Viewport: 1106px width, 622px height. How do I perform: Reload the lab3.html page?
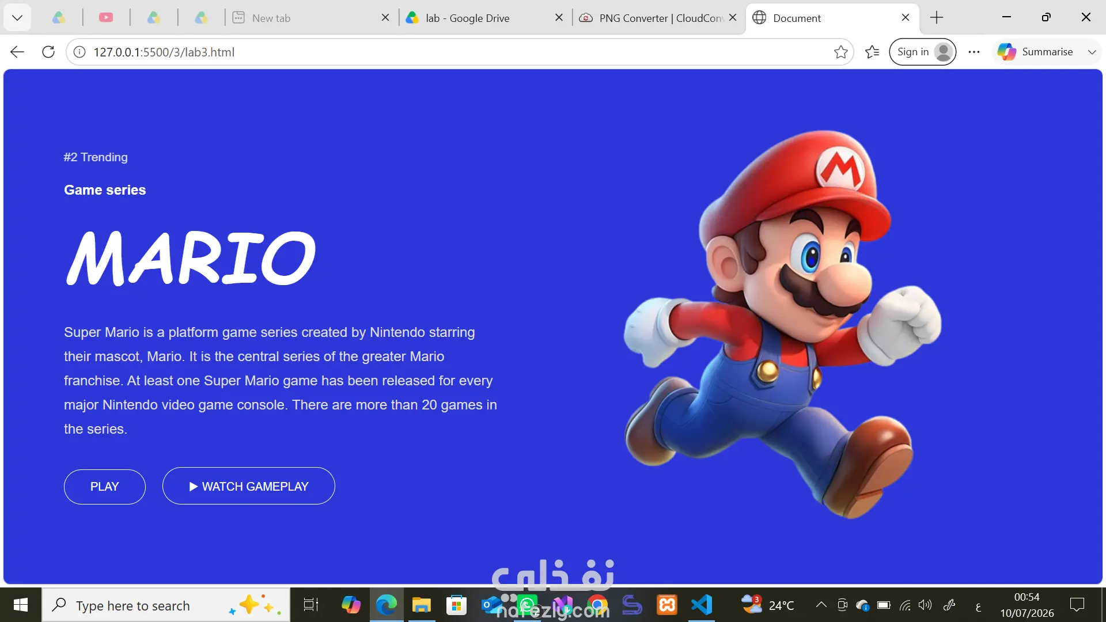[48, 52]
